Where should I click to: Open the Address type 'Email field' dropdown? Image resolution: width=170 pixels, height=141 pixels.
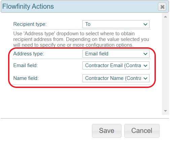(x=116, y=54)
